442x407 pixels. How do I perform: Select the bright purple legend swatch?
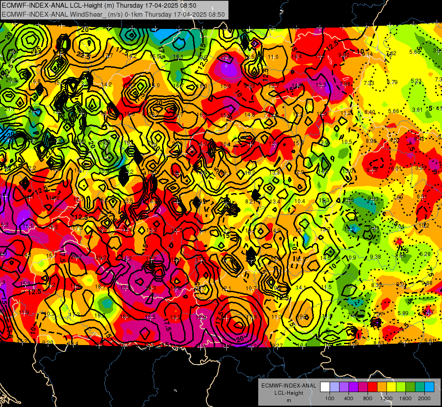354,387
